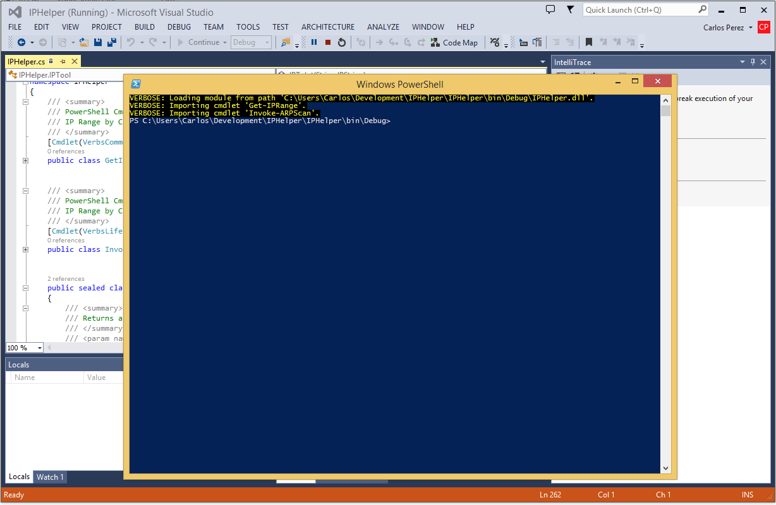The image size is (776, 505).
Task: Click the notifications flag icon
Action: click(x=571, y=9)
